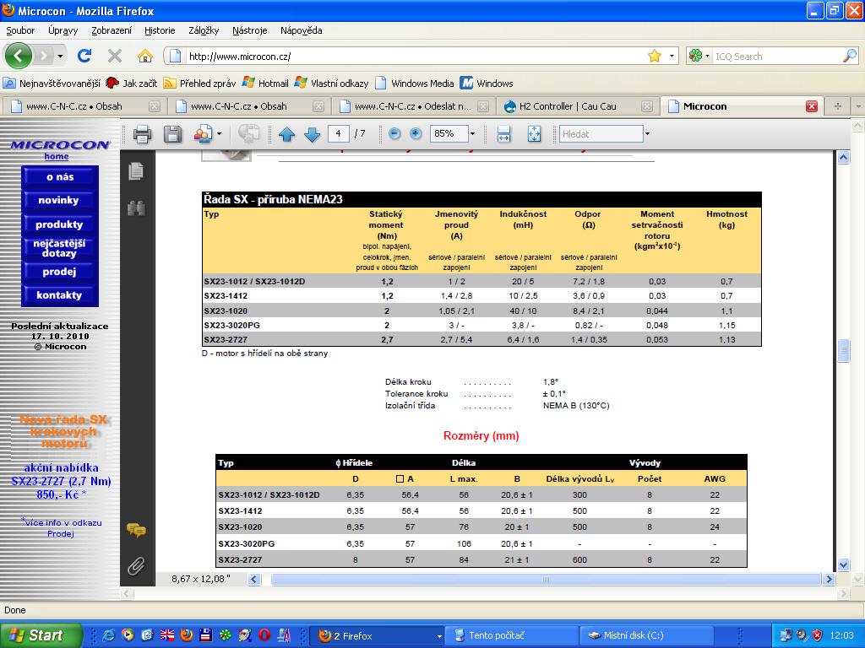Bookmark this page with the star
865x648 pixels.
(655, 57)
